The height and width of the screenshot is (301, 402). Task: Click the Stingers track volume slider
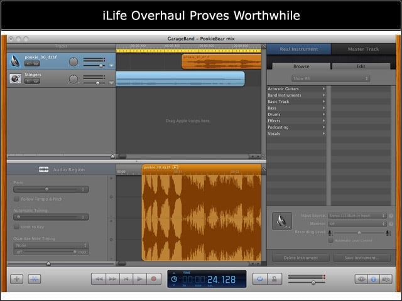click(94, 83)
